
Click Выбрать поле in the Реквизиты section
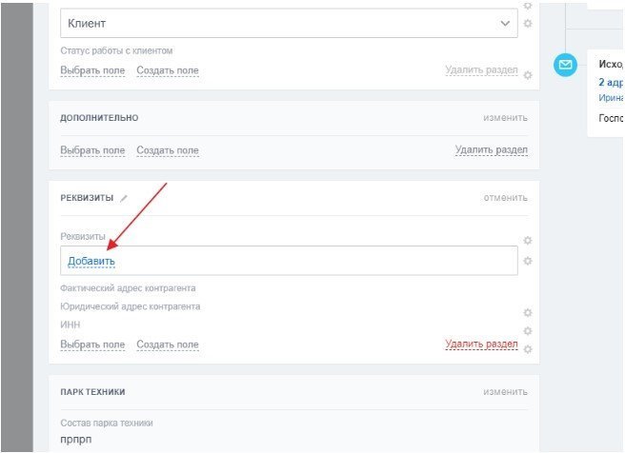tap(92, 345)
